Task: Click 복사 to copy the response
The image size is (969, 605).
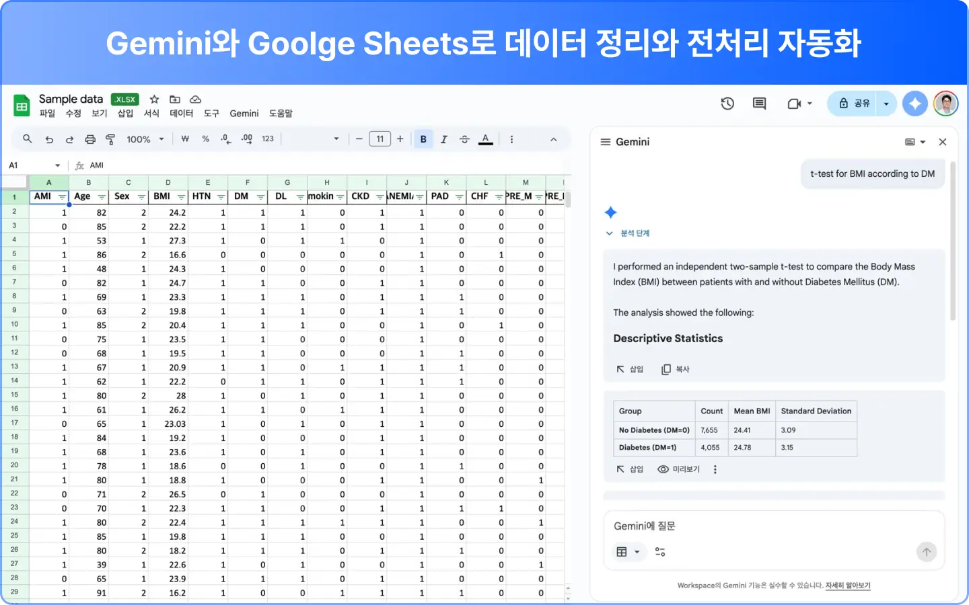Action: click(x=676, y=369)
